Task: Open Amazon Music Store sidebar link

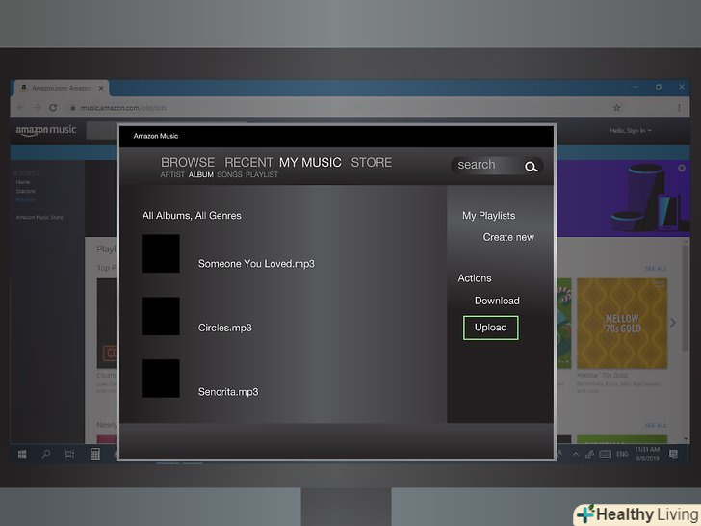Action: (x=39, y=217)
